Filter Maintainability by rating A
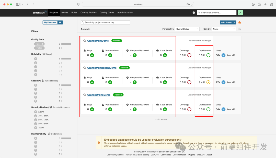Image resolution: width=276 pixels, height=158 pixels. (36, 138)
